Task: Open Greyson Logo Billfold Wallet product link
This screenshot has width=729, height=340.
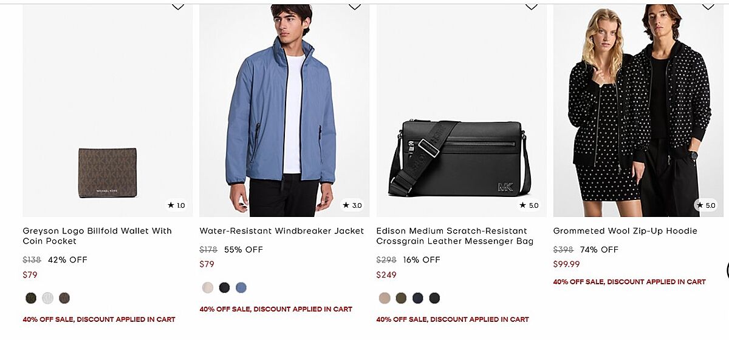Action: pyautogui.click(x=97, y=236)
